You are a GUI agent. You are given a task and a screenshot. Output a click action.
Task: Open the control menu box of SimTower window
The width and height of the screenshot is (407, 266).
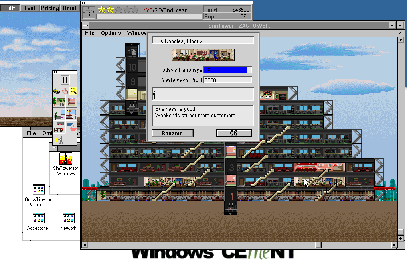[85, 26]
